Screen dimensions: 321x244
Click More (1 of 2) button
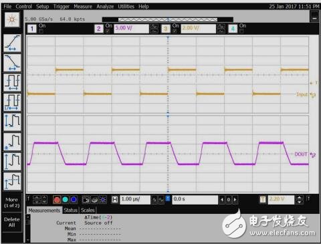pyautogui.click(x=12, y=203)
